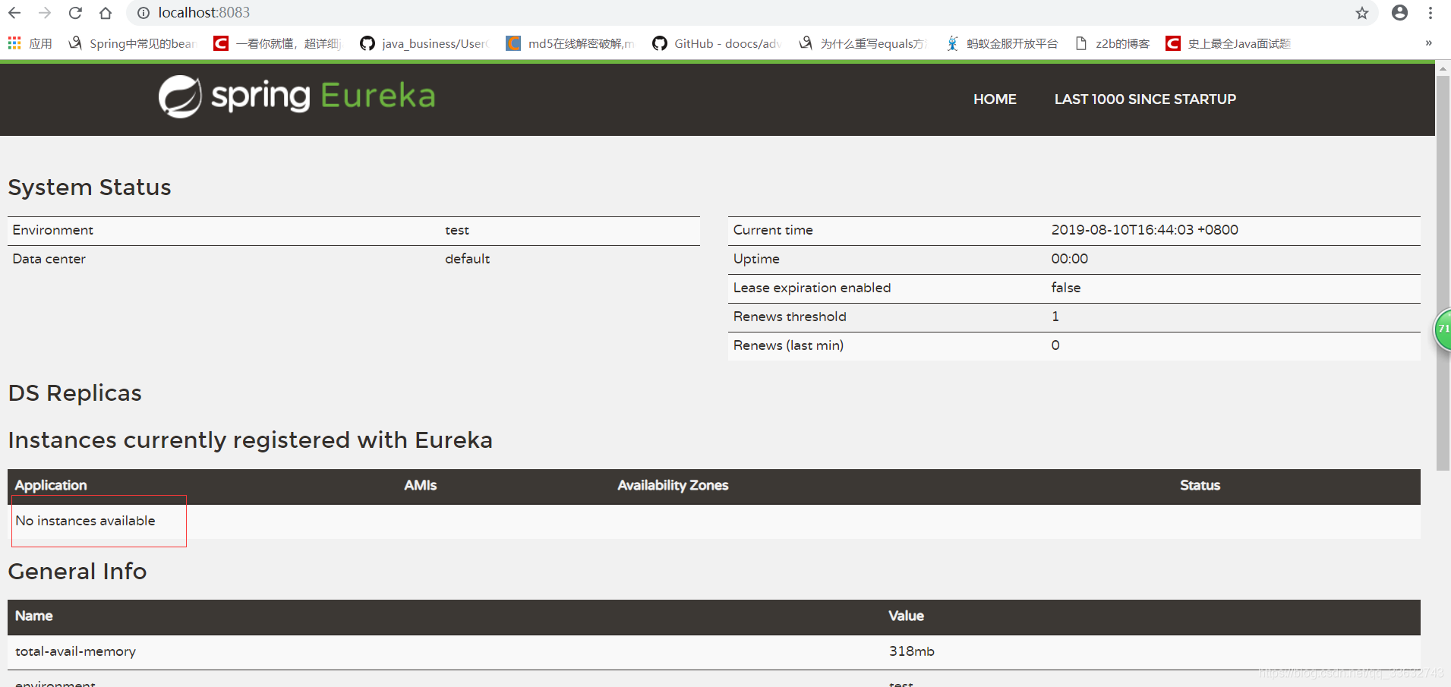The image size is (1451, 687).
Task: Open the 史上最全Java面试题 bookmark
Action: click(x=1229, y=44)
